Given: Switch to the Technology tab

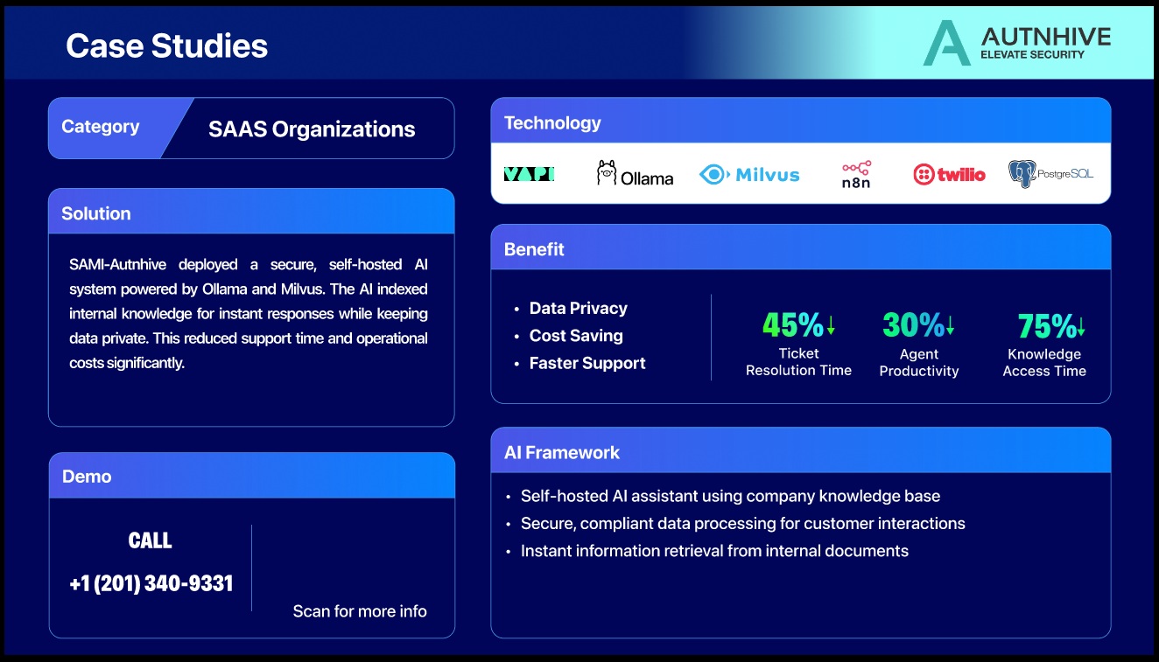Looking at the screenshot, I should 552,122.
